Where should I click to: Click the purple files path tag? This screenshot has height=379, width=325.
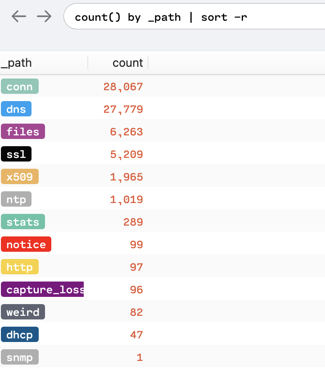point(23,132)
